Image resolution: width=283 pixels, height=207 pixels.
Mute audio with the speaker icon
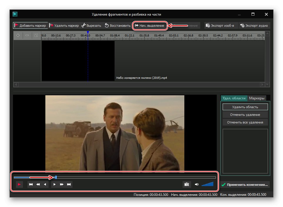click(197, 184)
